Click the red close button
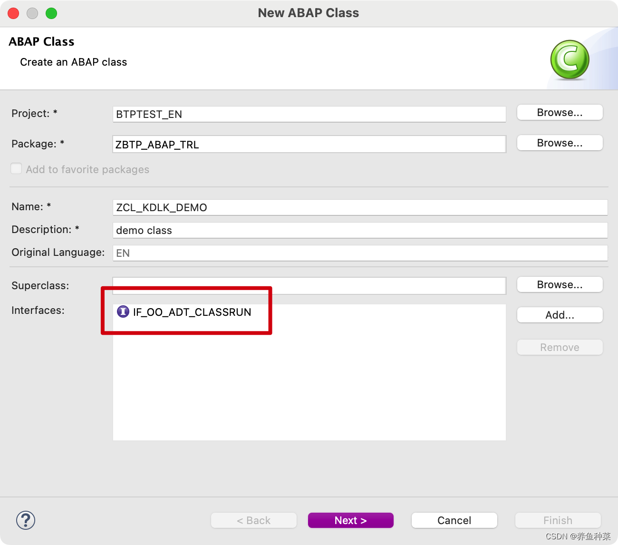 [13, 13]
